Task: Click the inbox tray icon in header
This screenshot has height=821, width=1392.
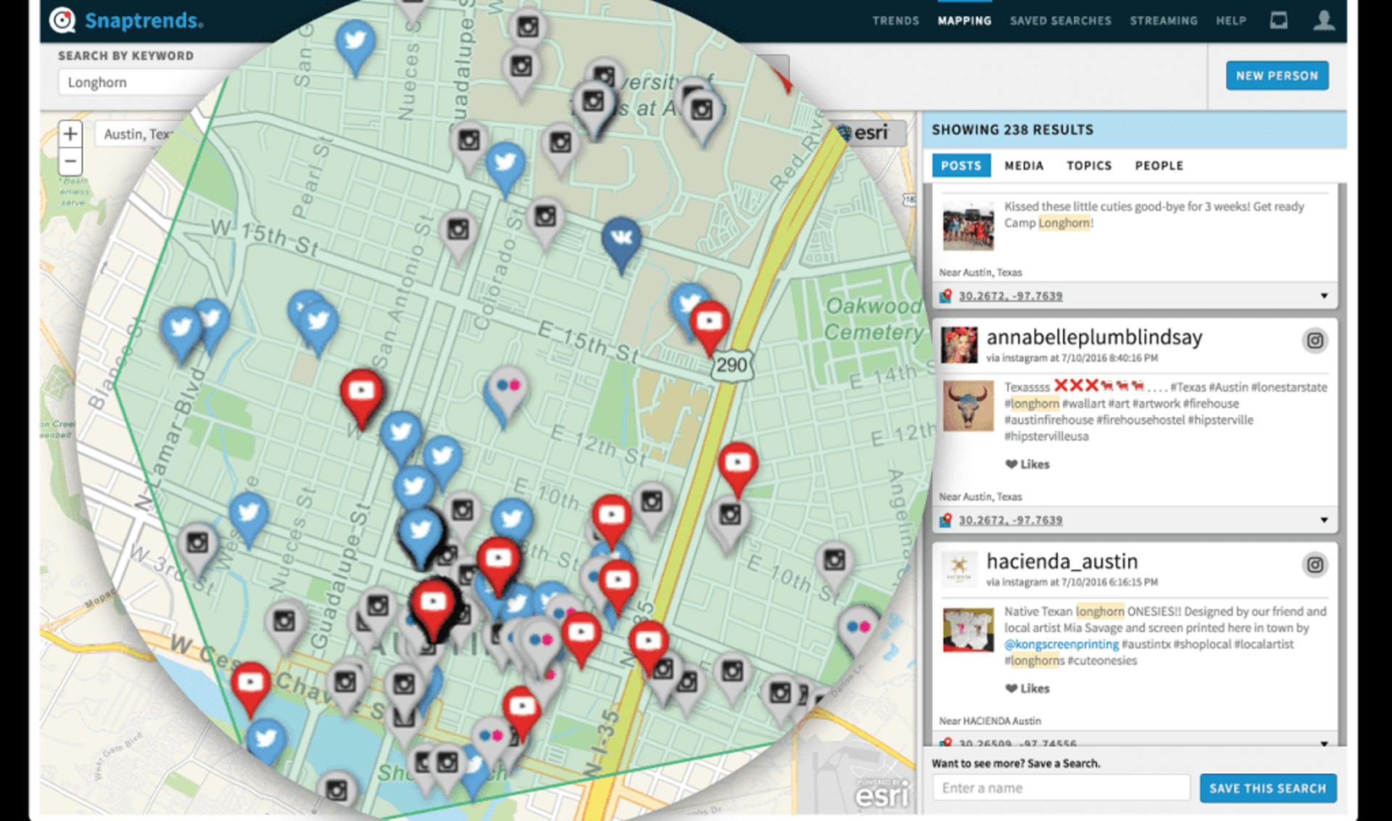Action: (1279, 20)
